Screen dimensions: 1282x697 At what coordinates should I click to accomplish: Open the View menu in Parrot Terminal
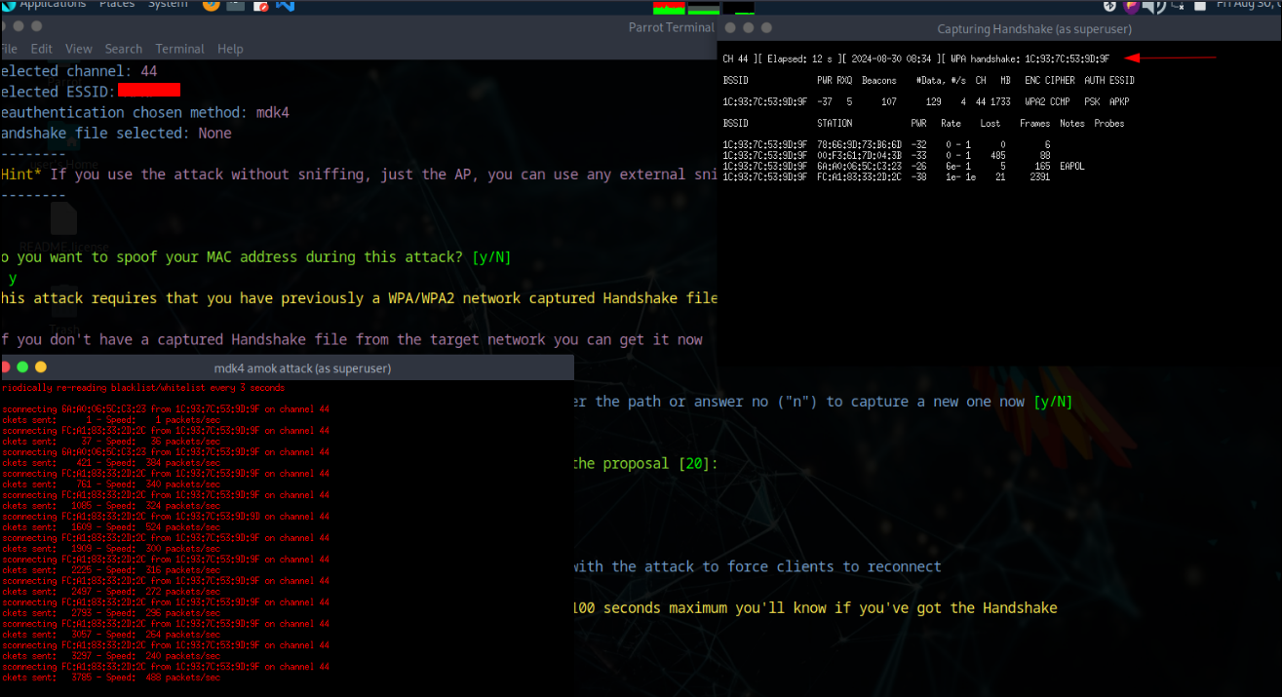pos(78,49)
